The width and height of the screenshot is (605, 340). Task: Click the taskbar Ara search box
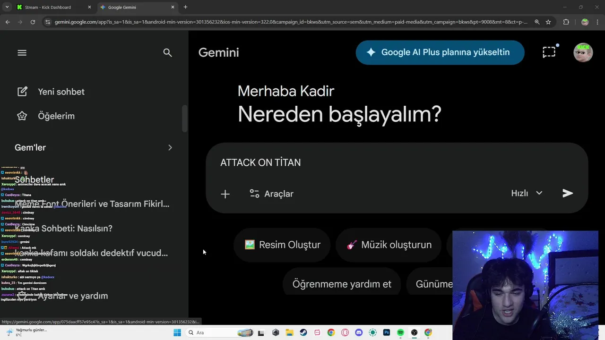(220, 332)
